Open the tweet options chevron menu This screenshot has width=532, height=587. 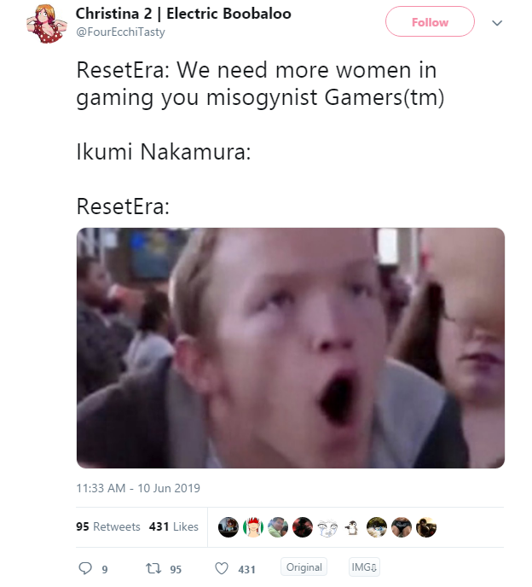(497, 23)
